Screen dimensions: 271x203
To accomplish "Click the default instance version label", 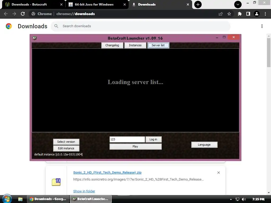I will pos(58,154).
